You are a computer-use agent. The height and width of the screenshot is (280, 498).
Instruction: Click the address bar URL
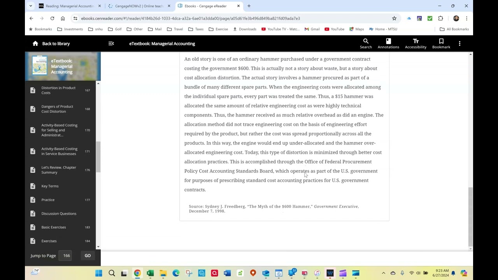191,18
